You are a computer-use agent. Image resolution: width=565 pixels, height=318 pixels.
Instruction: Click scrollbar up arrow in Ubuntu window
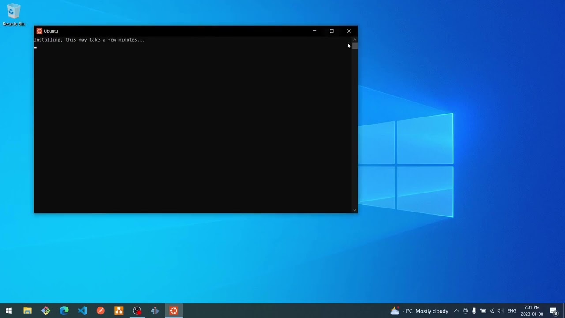click(354, 40)
